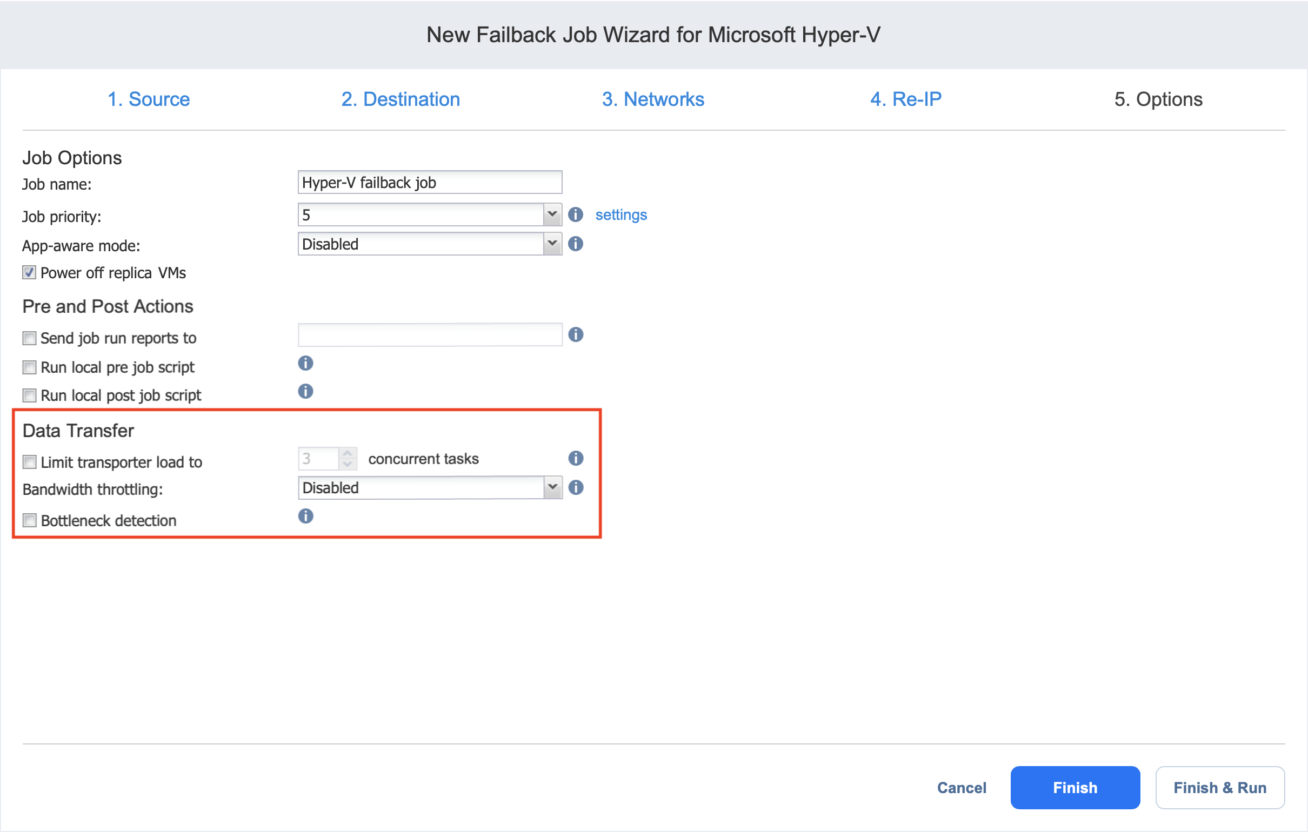Go to the 3. Networks step
1308x832 pixels.
pos(653,99)
